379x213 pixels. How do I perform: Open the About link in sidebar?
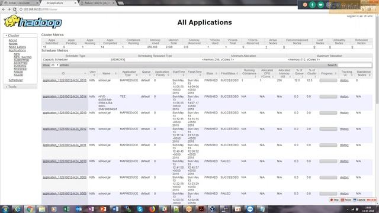coord(13,40)
